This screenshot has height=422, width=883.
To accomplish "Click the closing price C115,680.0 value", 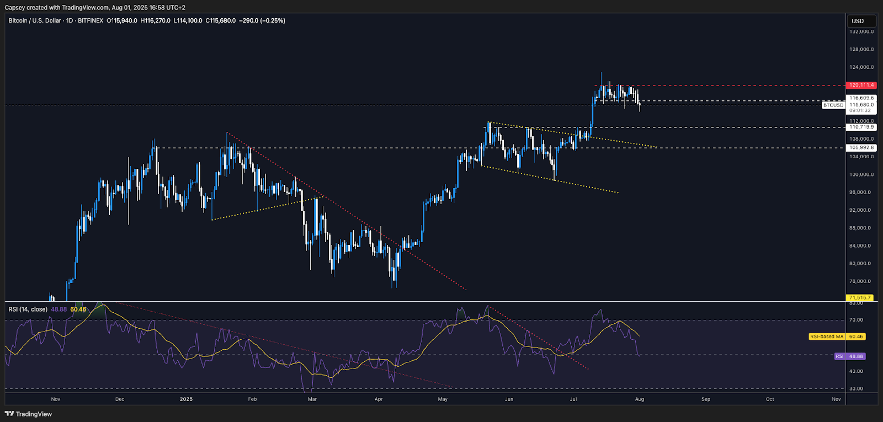I will (x=221, y=20).
